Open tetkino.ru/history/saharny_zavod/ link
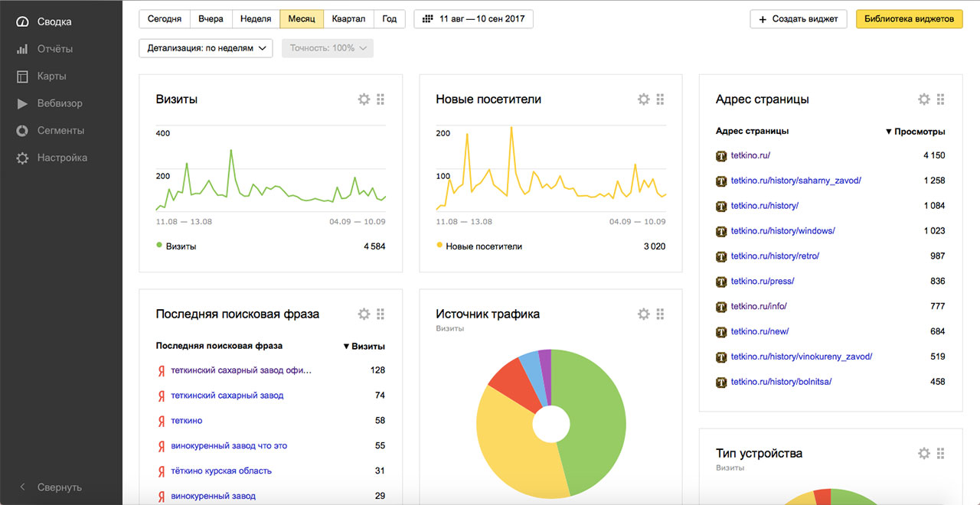 click(x=796, y=181)
